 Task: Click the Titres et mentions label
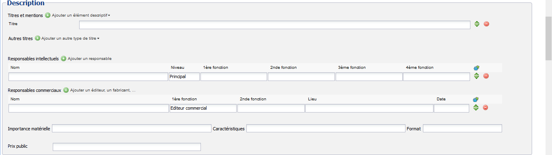pyautogui.click(x=25, y=15)
